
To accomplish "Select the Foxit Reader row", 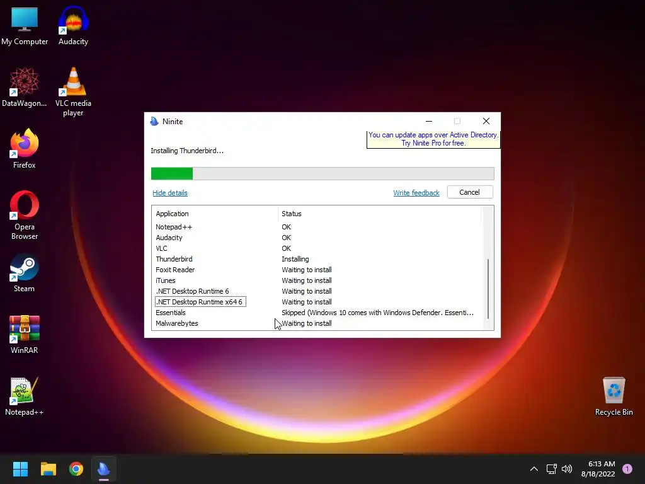I will pos(317,270).
